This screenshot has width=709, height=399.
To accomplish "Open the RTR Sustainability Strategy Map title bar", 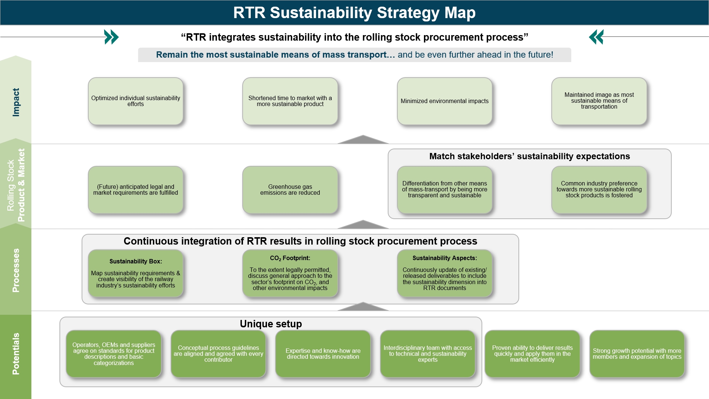I will [354, 13].
